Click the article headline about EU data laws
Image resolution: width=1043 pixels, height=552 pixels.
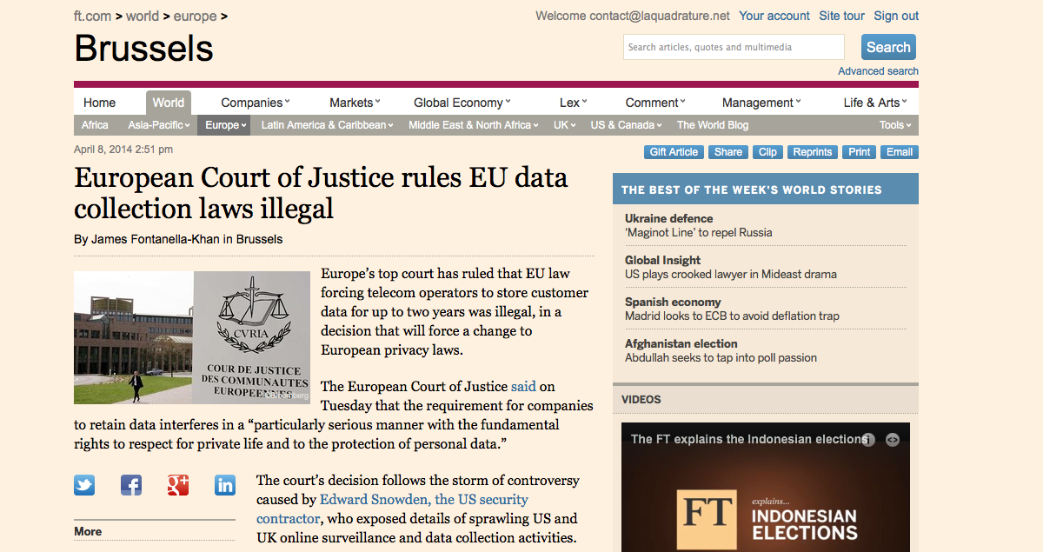321,193
